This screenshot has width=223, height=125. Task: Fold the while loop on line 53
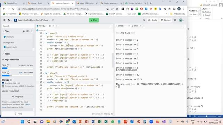(43, 82)
